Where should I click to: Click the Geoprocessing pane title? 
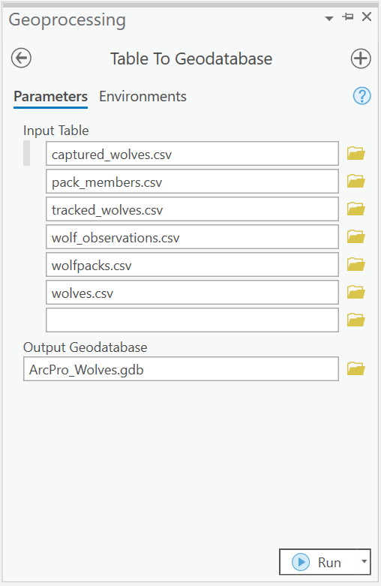tap(67, 20)
